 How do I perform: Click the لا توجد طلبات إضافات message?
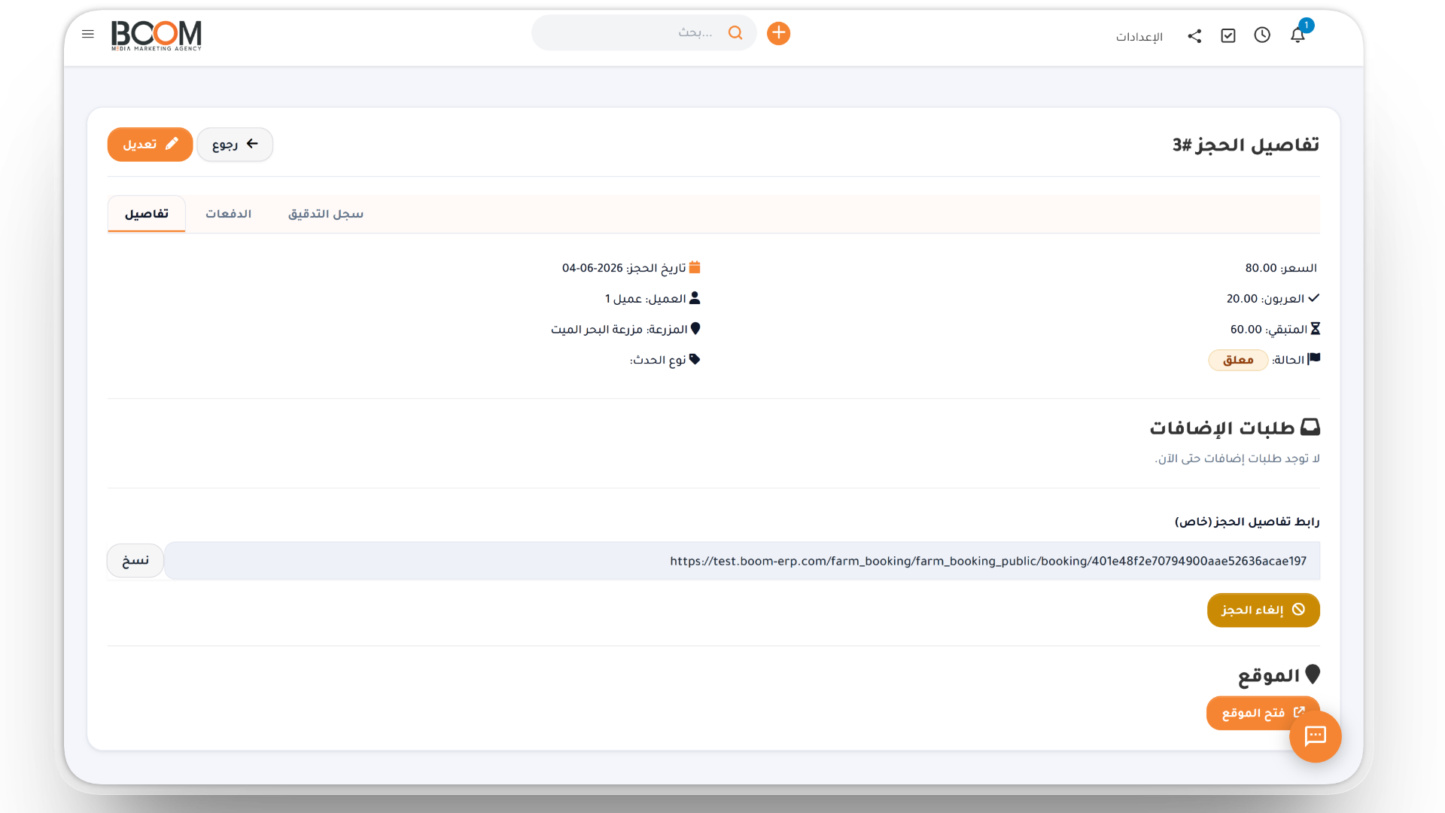click(1237, 458)
